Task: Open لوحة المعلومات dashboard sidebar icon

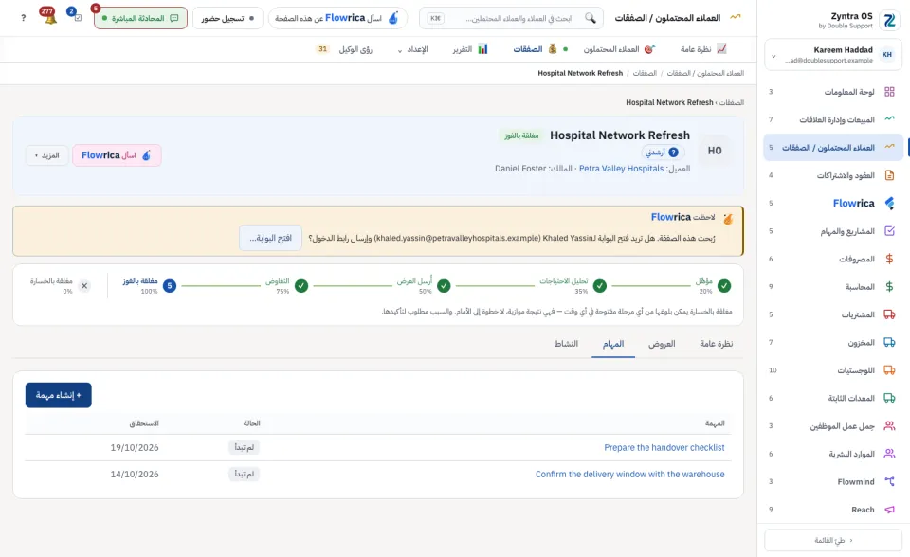Action: coord(889,92)
